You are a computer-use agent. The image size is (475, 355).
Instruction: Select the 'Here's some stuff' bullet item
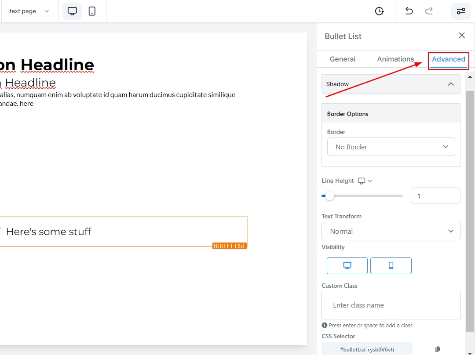tap(48, 232)
